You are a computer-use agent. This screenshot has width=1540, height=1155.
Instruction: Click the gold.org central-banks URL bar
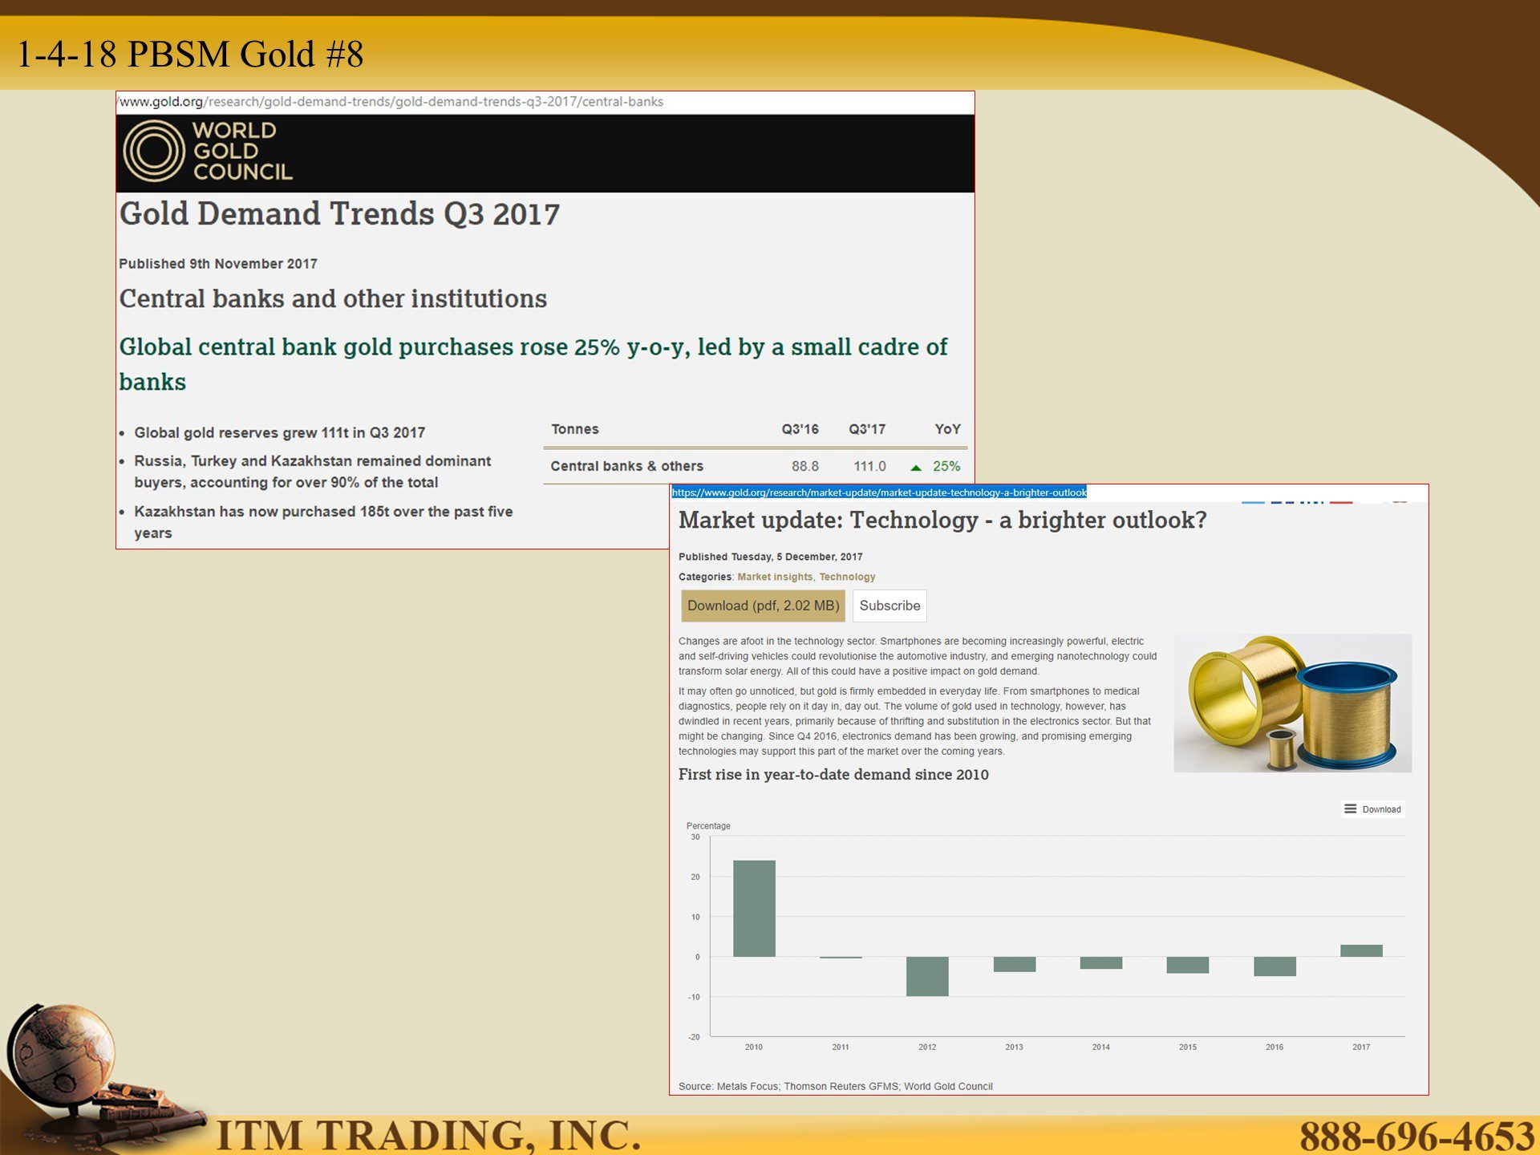tap(545, 102)
